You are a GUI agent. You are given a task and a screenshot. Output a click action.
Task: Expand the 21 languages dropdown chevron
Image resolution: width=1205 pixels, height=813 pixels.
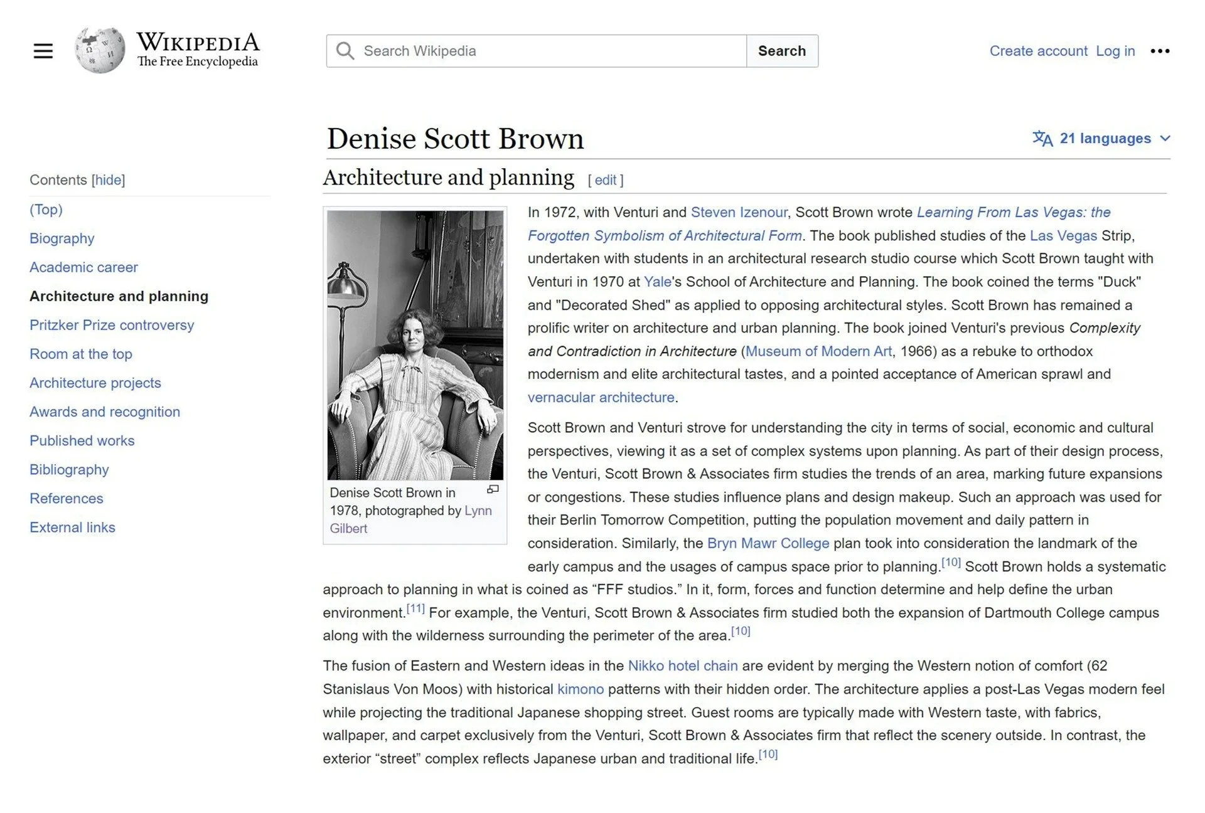[x=1165, y=138]
